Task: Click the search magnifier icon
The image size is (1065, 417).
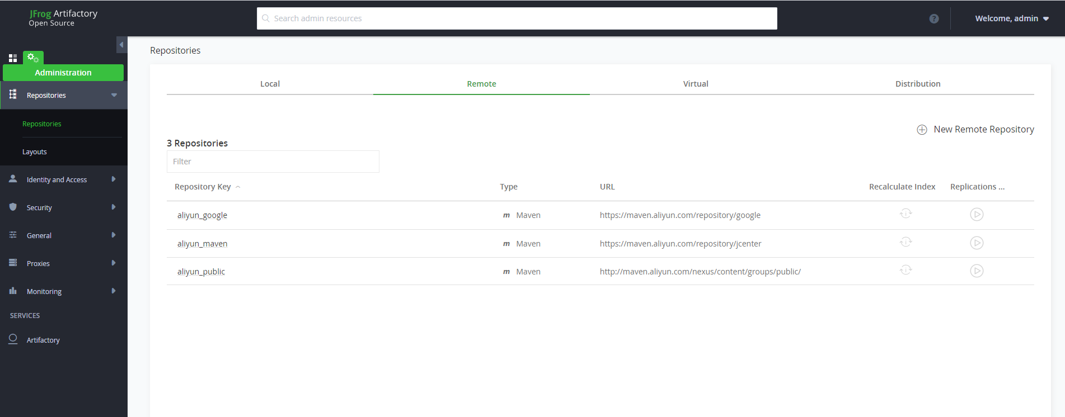Action: 266,18
